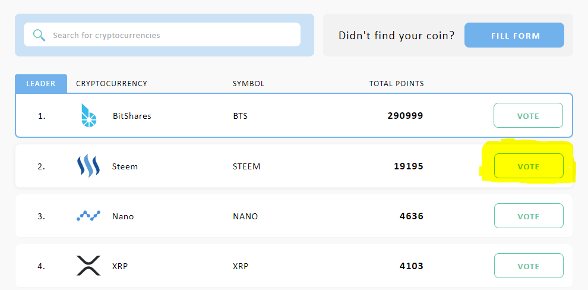Select the BitShares name text
This screenshot has height=290, width=588.
coord(132,116)
